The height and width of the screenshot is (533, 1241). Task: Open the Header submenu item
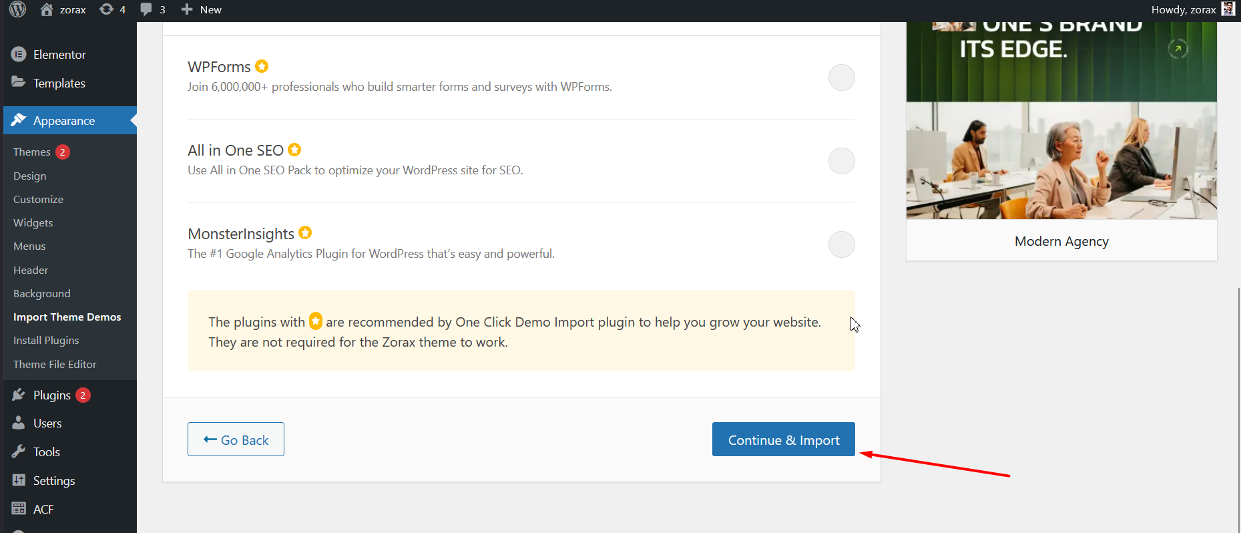point(31,270)
